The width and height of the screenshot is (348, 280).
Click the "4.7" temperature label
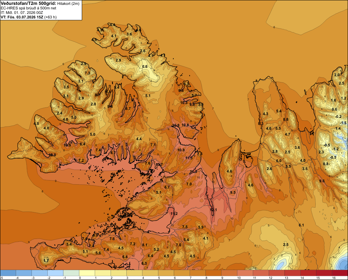[287, 134]
